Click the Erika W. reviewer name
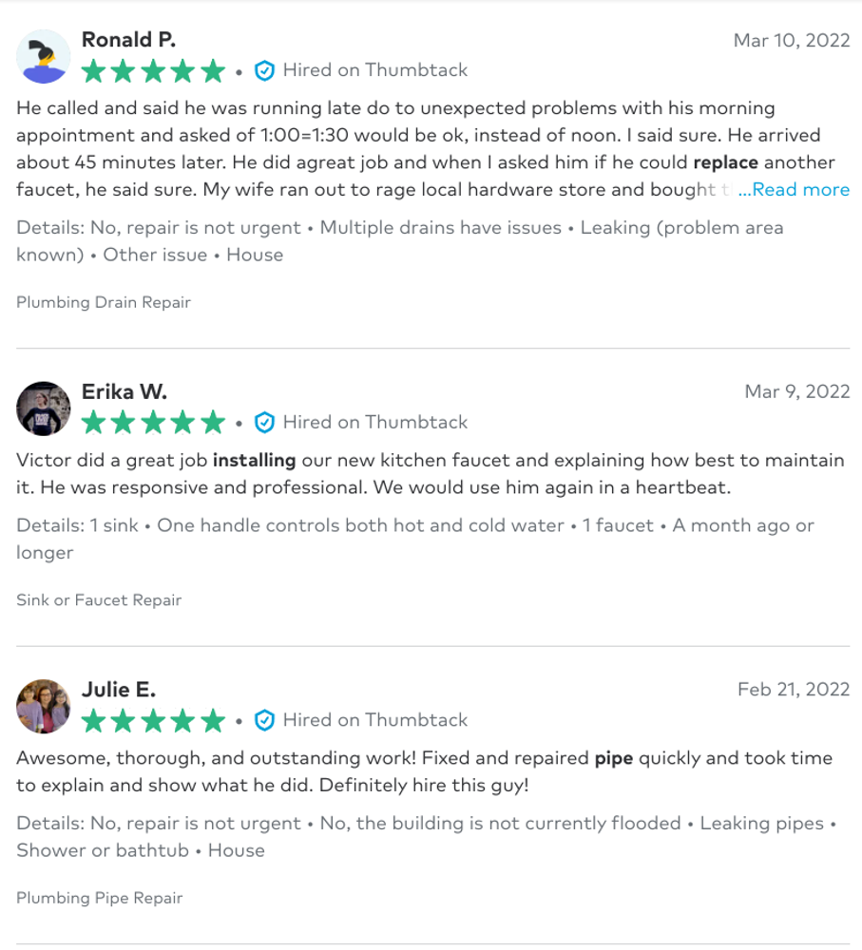Image resolution: width=862 pixels, height=950 pixels. coord(124,392)
